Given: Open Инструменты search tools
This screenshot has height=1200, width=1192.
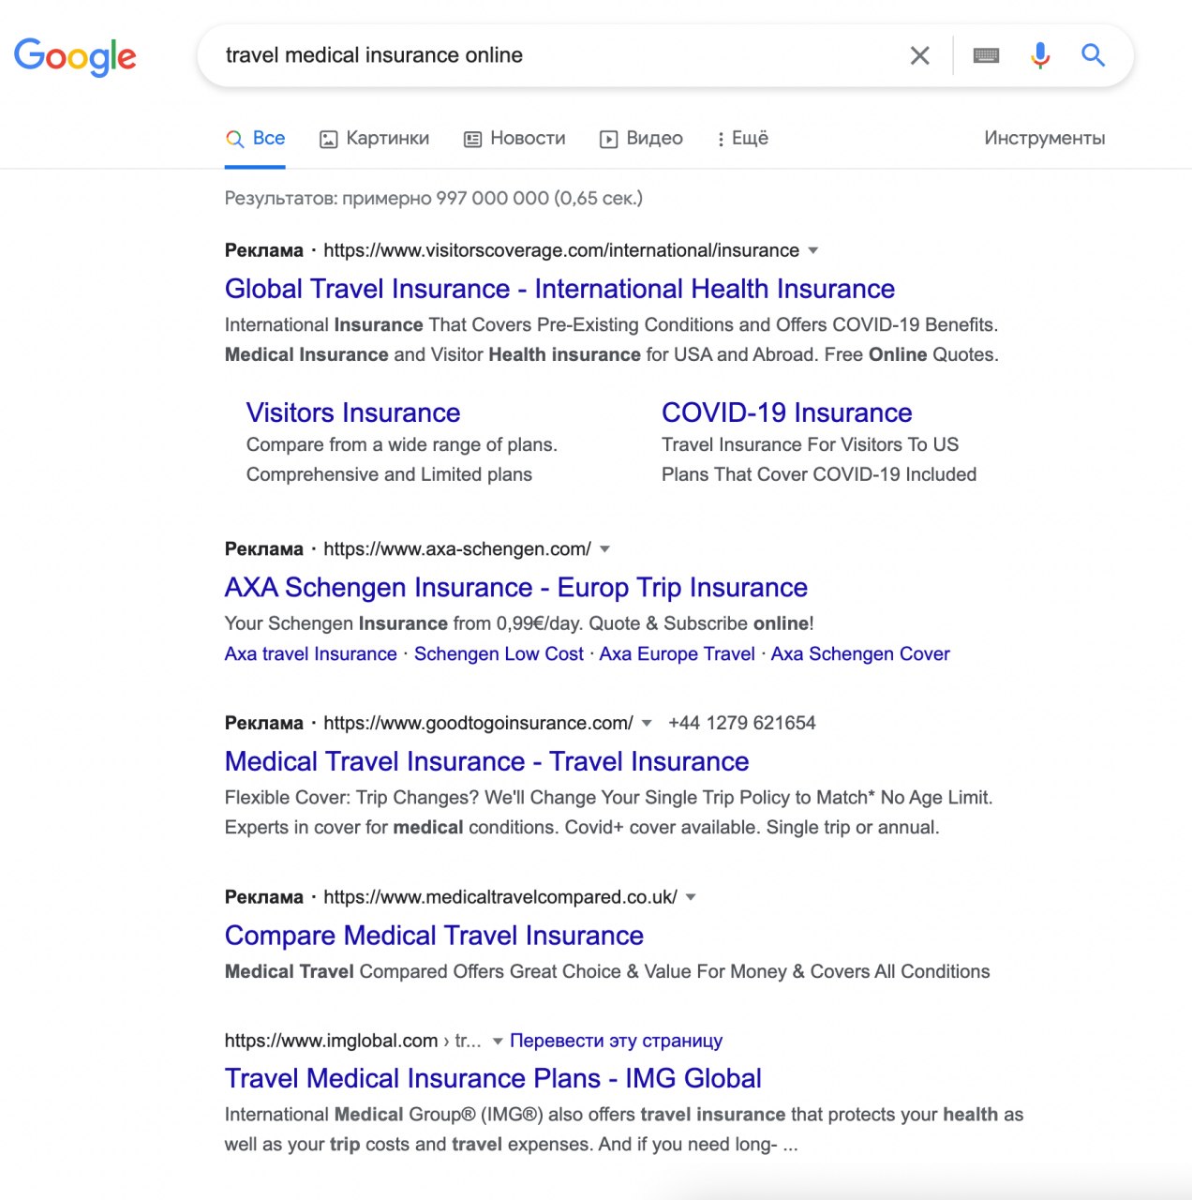Looking at the screenshot, I should [x=1044, y=139].
